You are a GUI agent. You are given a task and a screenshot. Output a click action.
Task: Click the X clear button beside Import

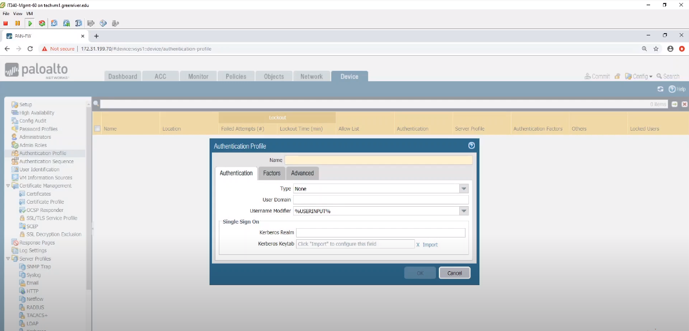tap(418, 244)
